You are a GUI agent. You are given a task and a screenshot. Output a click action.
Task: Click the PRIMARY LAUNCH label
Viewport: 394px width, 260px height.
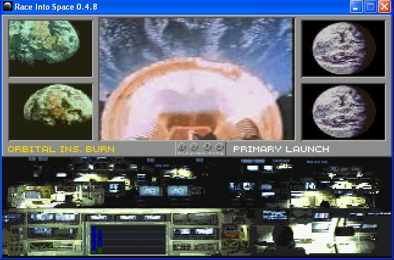coord(281,149)
